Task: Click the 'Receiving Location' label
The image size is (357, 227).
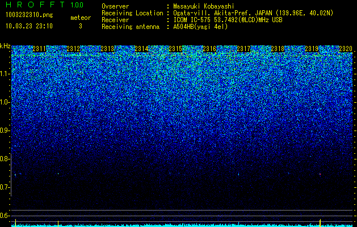Action: (132, 13)
